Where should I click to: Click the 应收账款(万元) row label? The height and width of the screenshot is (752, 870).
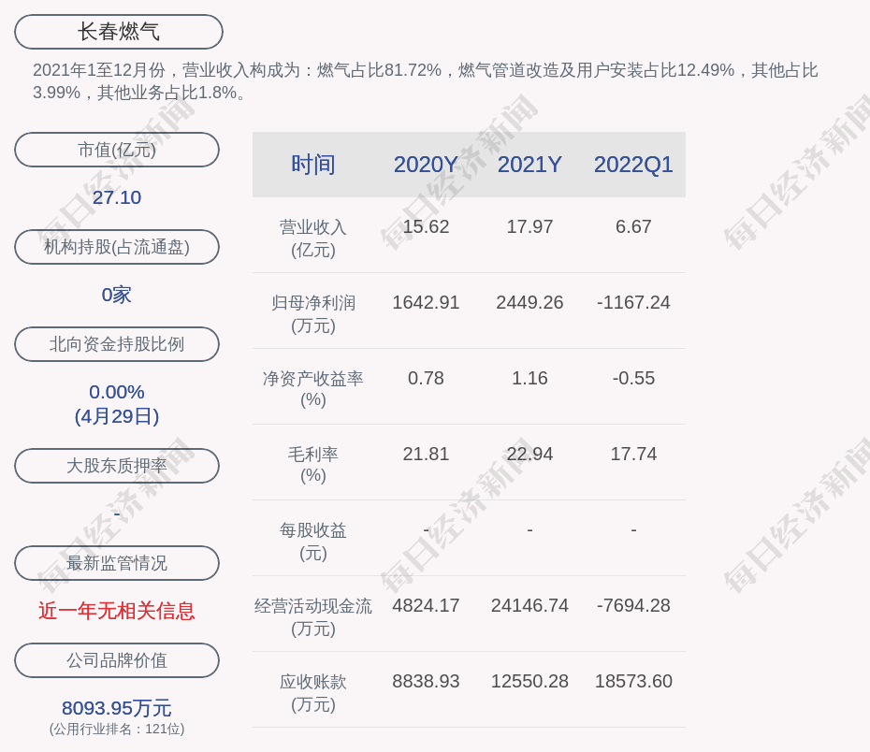click(313, 693)
